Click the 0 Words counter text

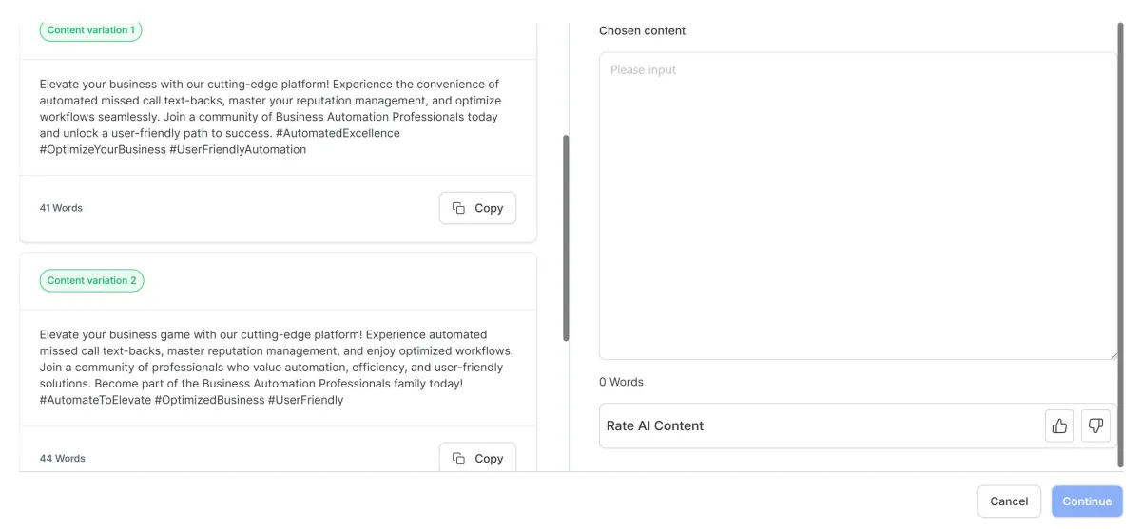(x=621, y=382)
